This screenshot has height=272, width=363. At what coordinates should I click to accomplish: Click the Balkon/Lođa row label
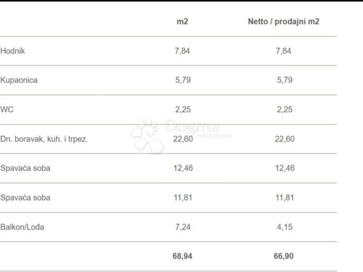[22, 227]
